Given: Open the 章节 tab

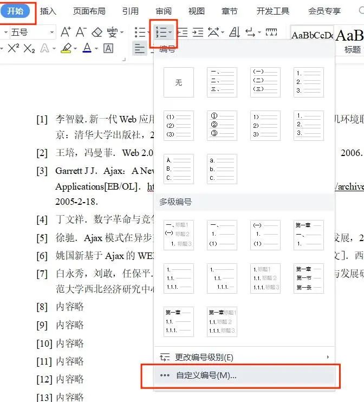Looking at the screenshot, I should point(230,11).
